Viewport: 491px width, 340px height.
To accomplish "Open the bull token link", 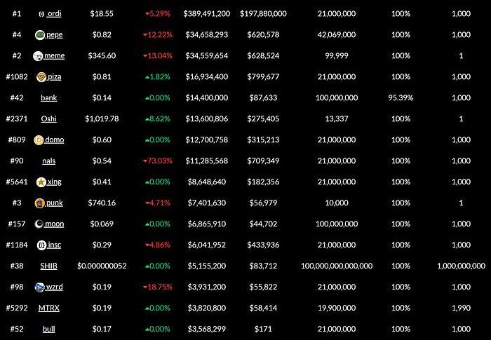I will [x=49, y=329].
